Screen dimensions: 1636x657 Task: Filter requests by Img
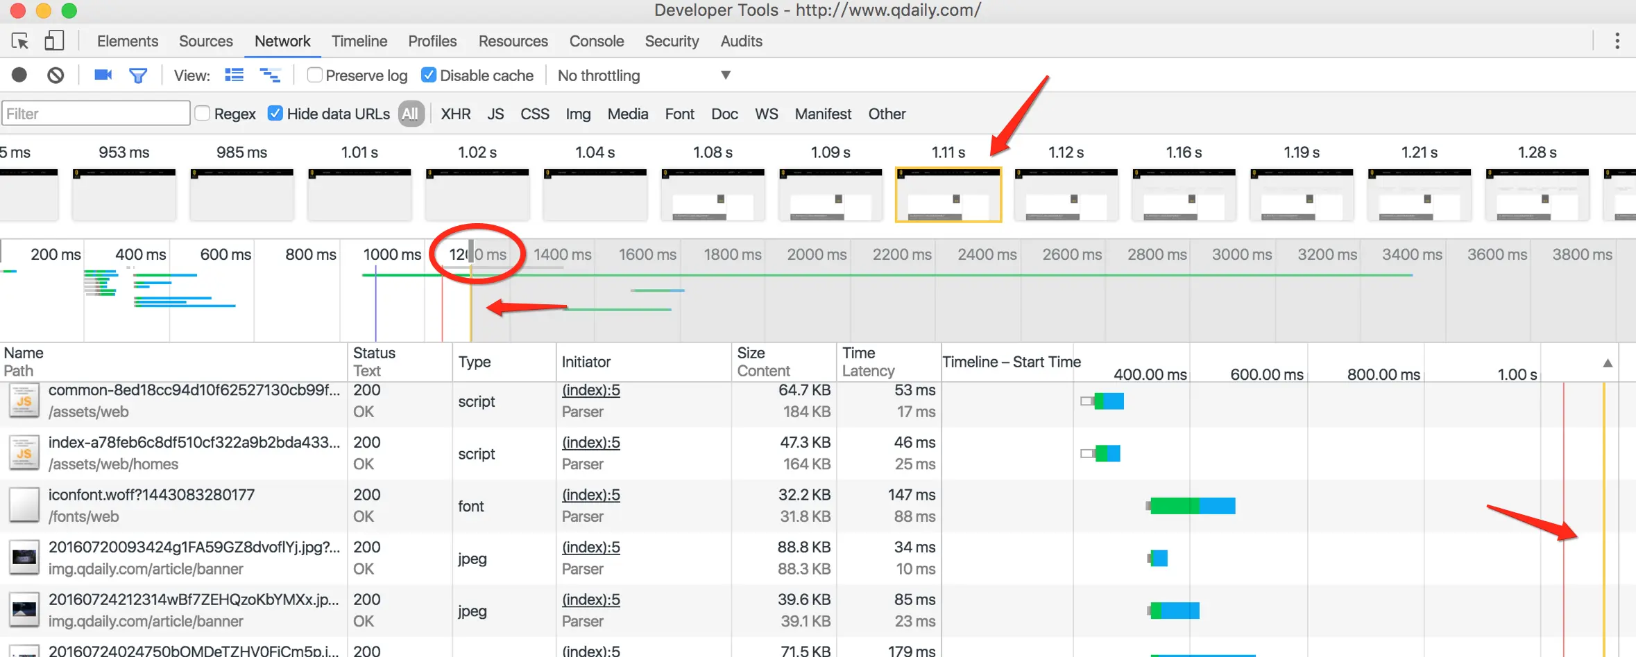(x=579, y=114)
